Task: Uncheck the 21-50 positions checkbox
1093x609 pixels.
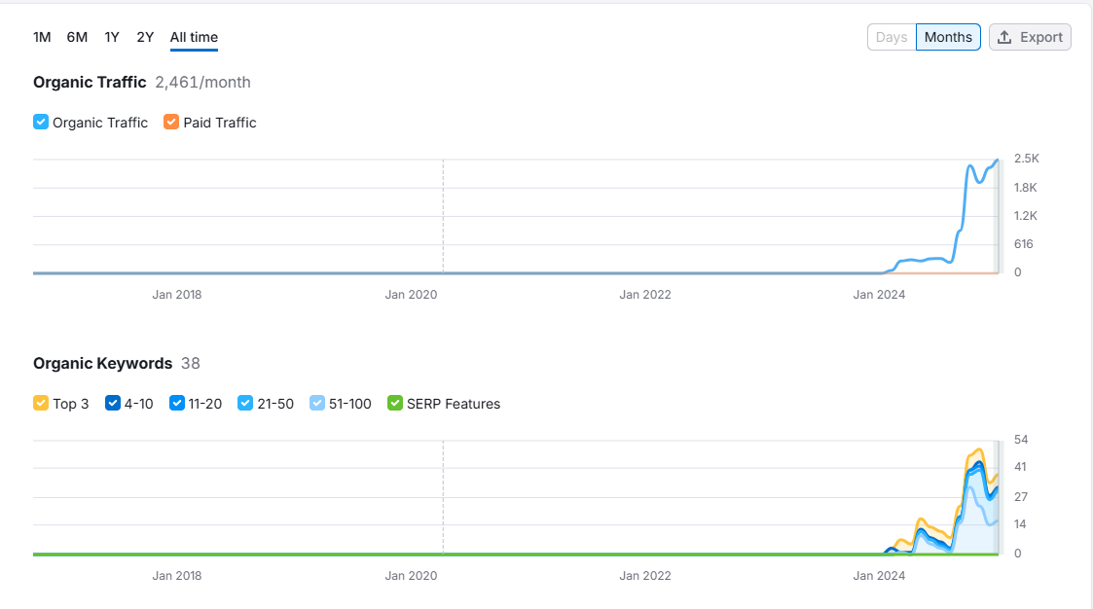Action: click(x=245, y=404)
